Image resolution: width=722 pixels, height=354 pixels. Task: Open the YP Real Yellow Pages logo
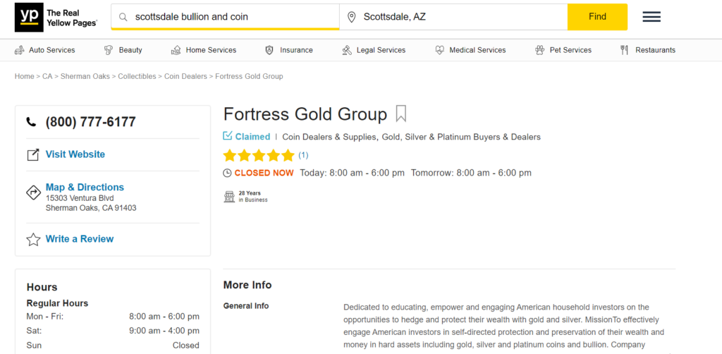click(x=56, y=17)
